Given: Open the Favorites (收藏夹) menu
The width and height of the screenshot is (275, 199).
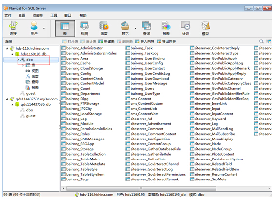Looking at the screenshot, I should point(38,16).
